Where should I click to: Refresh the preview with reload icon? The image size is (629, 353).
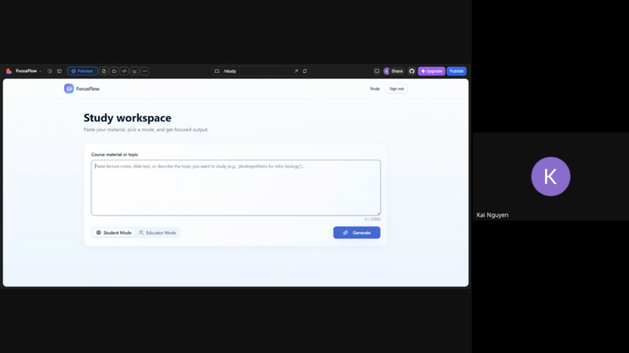305,71
